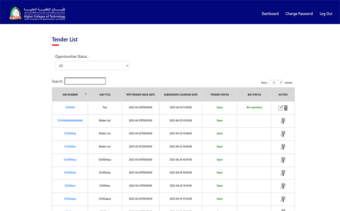Click Bidder List title in row 1234564aq
Viewport: 340px width, 211px height.
pos(105,133)
